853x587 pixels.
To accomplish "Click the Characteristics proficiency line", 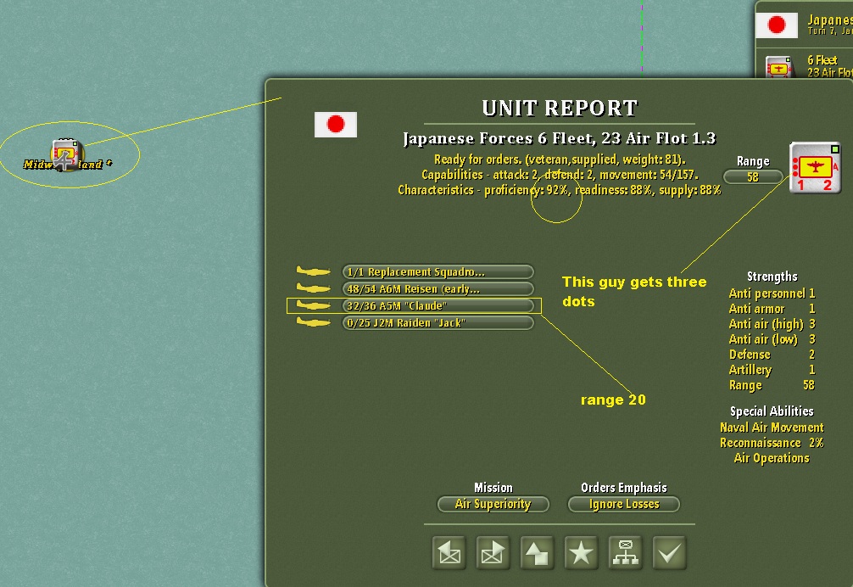I will coord(560,190).
